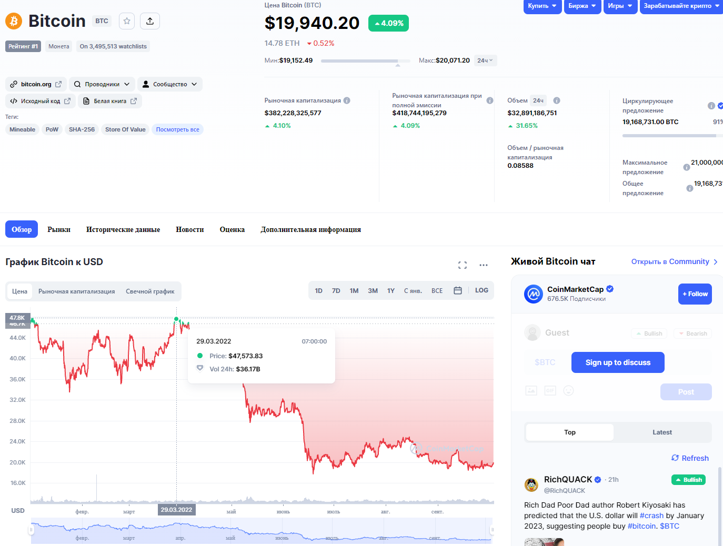Screen dimensions: 723x546
Task: Switch to the Рынки tab
Action: point(59,229)
